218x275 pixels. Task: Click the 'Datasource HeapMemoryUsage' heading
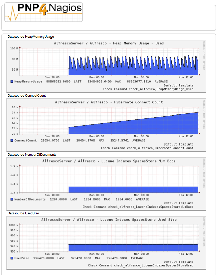pos(31,37)
